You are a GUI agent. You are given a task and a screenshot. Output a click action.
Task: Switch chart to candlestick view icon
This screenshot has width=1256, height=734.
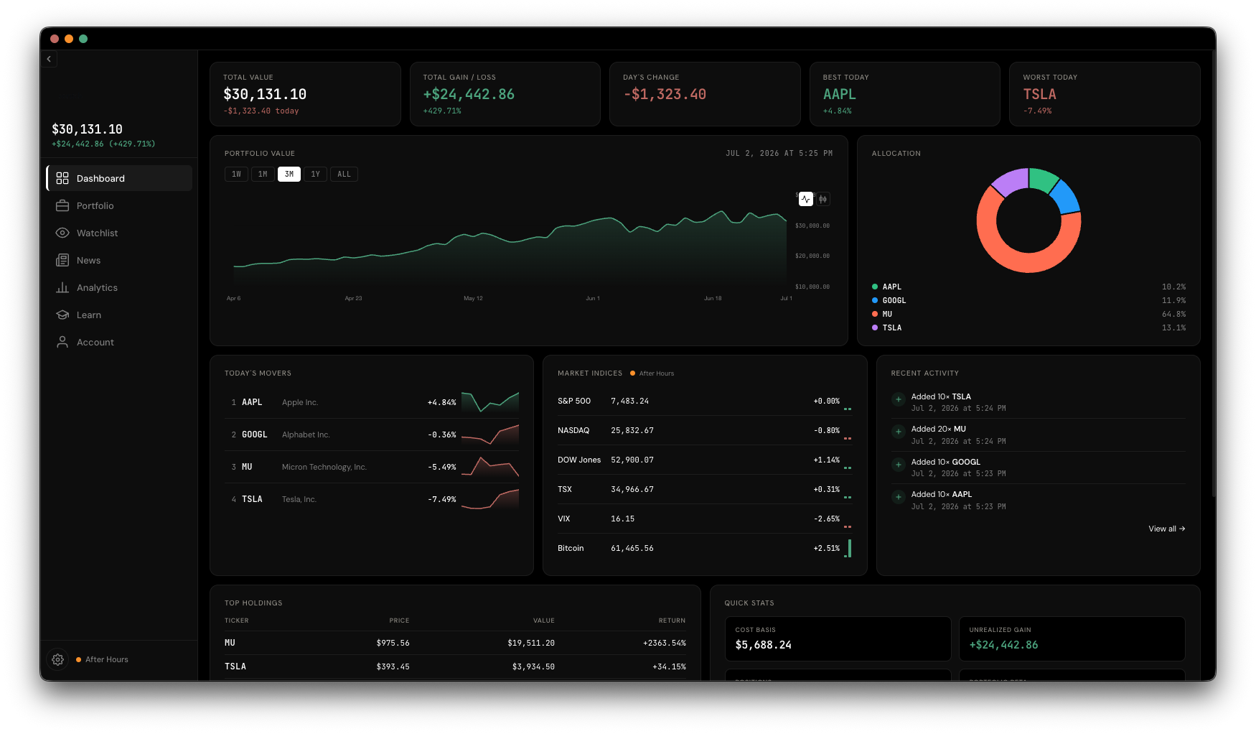pyautogui.click(x=823, y=199)
